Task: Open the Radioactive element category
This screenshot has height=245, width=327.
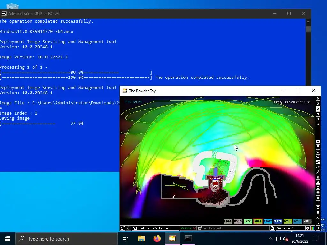Action: coord(318,192)
